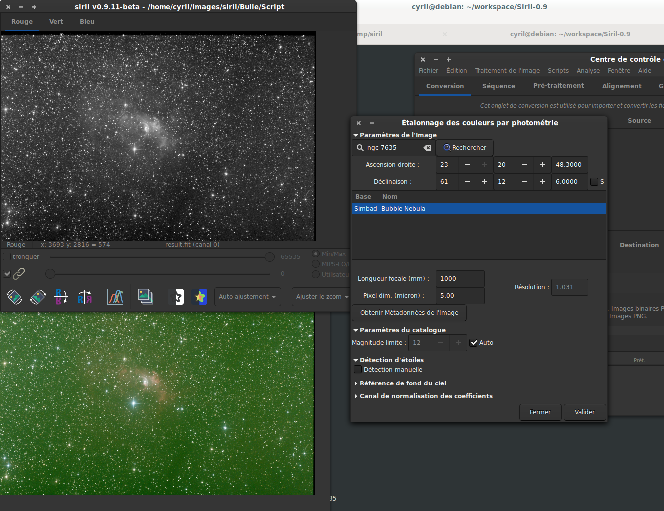Viewport: 664px width, 511px height.
Task: Click the flip image vertically icon
Action: 61,297
